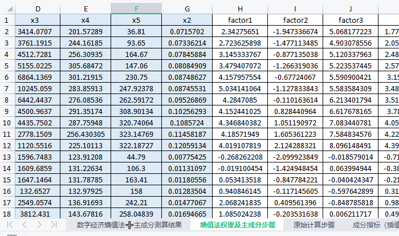Select row 7 header
The height and width of the screenshot is (236, 399).
7,88
